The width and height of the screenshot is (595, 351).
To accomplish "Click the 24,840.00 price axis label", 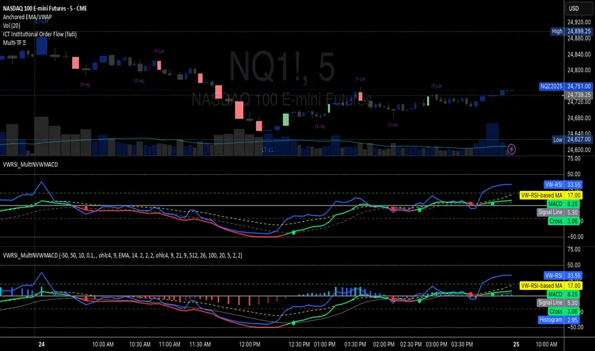I will tap(579, 54).
